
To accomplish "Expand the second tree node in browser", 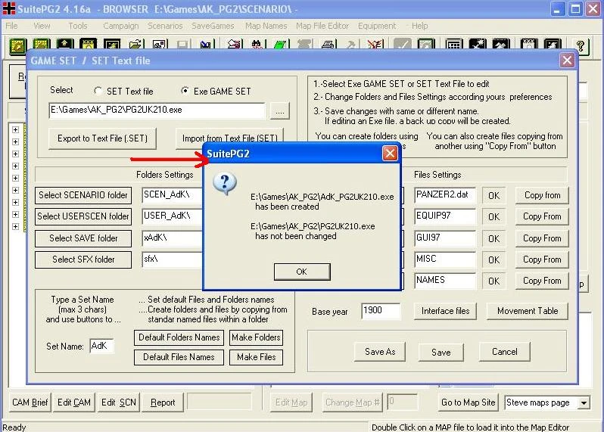I will point(15,141).
